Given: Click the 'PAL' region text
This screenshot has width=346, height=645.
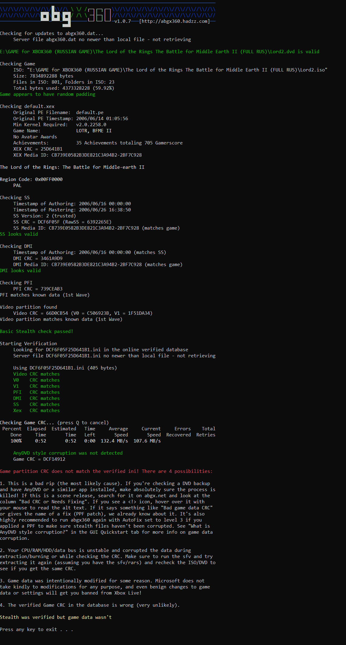Looking at the screenshot, I should click(17, 186).
